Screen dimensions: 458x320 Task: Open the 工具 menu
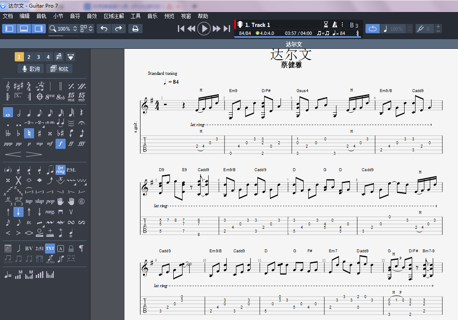click(135, 16)
